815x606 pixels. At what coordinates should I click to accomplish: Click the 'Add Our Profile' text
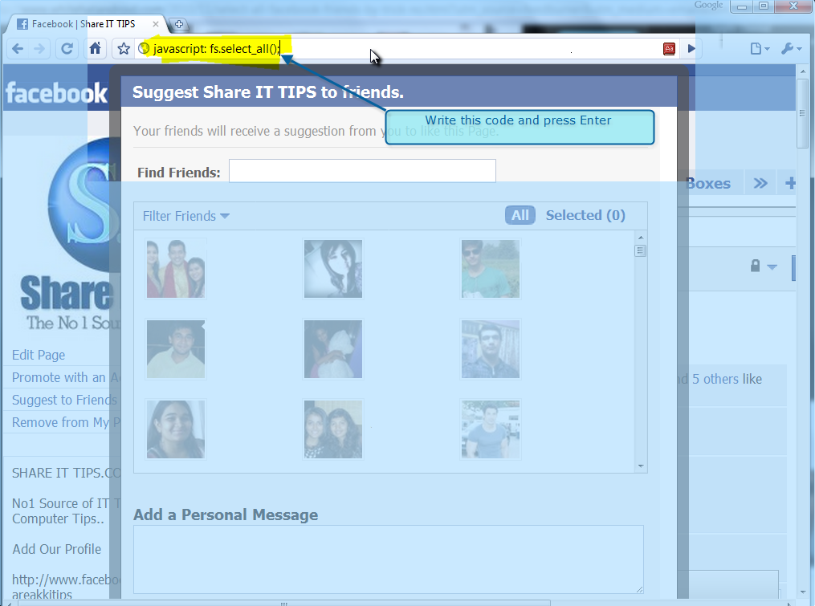click(x=57, y=549)
